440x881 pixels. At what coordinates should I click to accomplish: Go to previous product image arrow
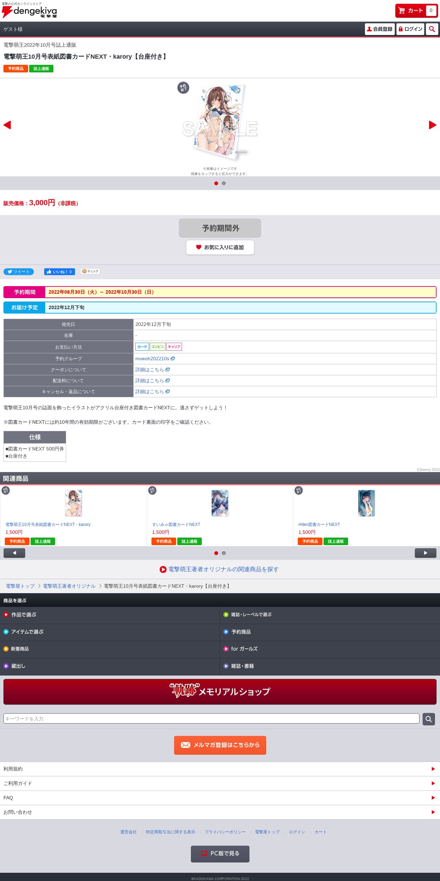tap(7, 125)
